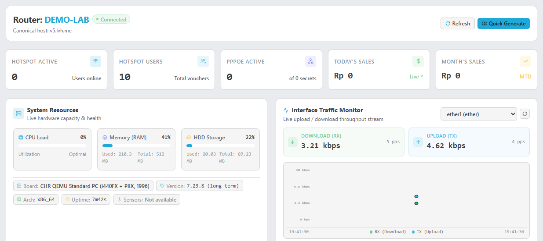Click the Refresh button
This screenshot has width=543, height=241.
(458, 24)
